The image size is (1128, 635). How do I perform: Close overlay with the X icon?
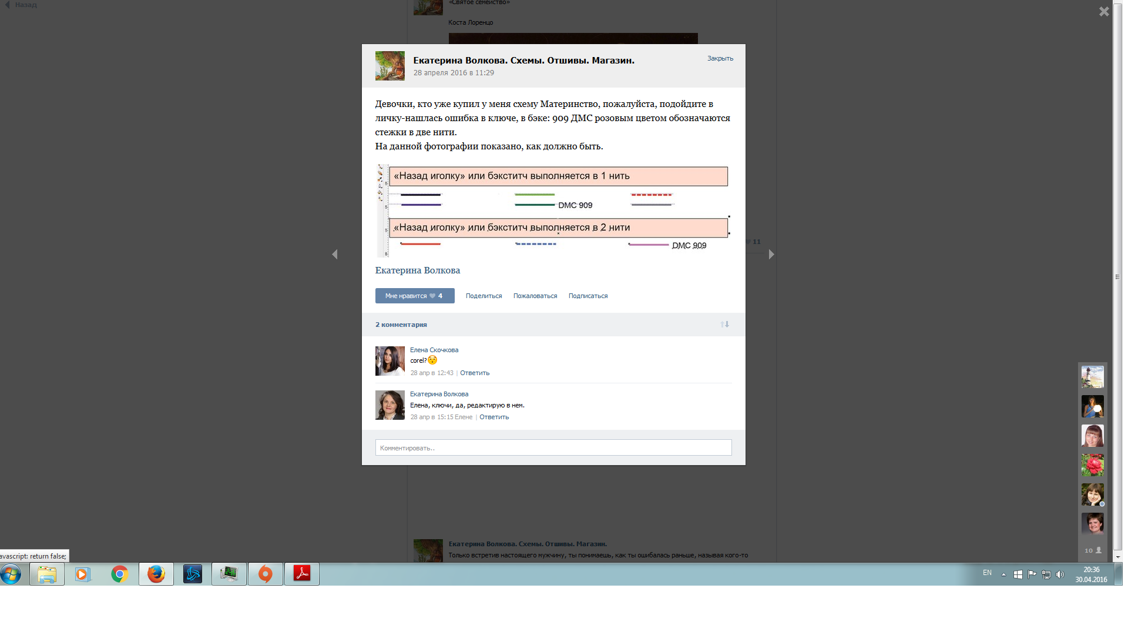[x=1104, y=12]
